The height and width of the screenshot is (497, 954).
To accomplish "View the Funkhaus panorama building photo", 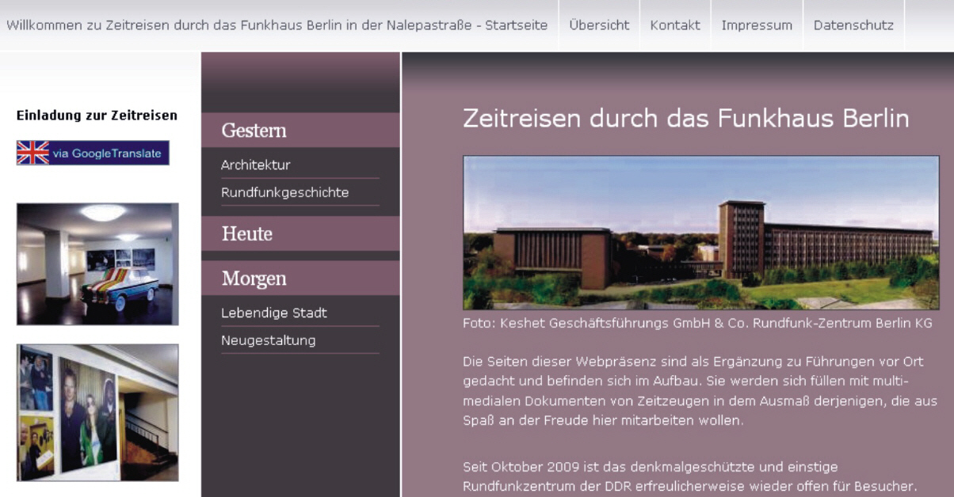I will (700, 232).
